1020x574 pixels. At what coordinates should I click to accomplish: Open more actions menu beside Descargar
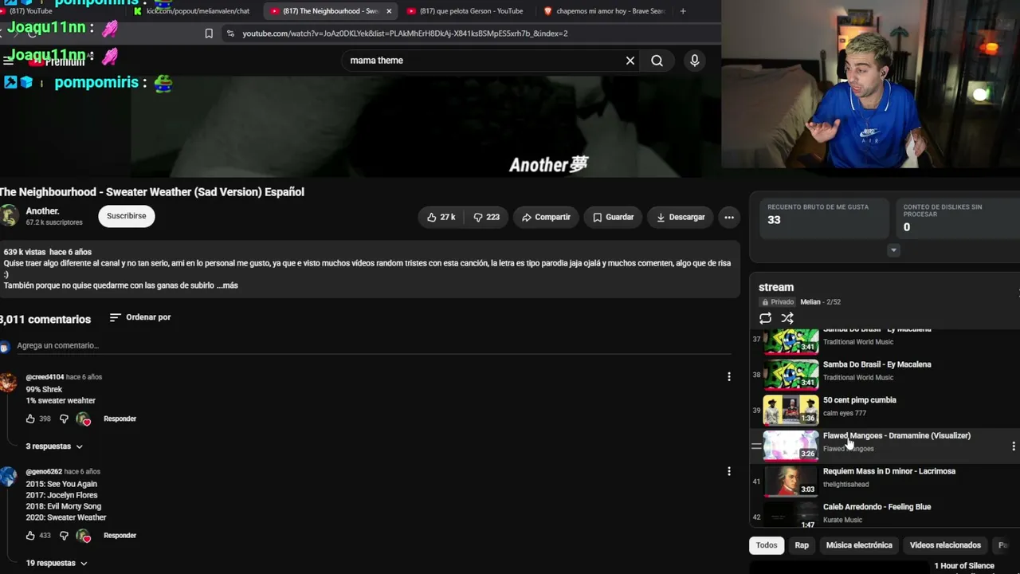coord(728,217)
